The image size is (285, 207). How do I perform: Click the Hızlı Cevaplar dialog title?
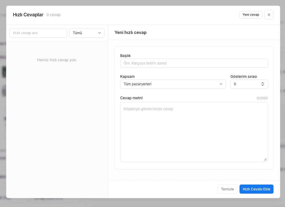[28, 15]
